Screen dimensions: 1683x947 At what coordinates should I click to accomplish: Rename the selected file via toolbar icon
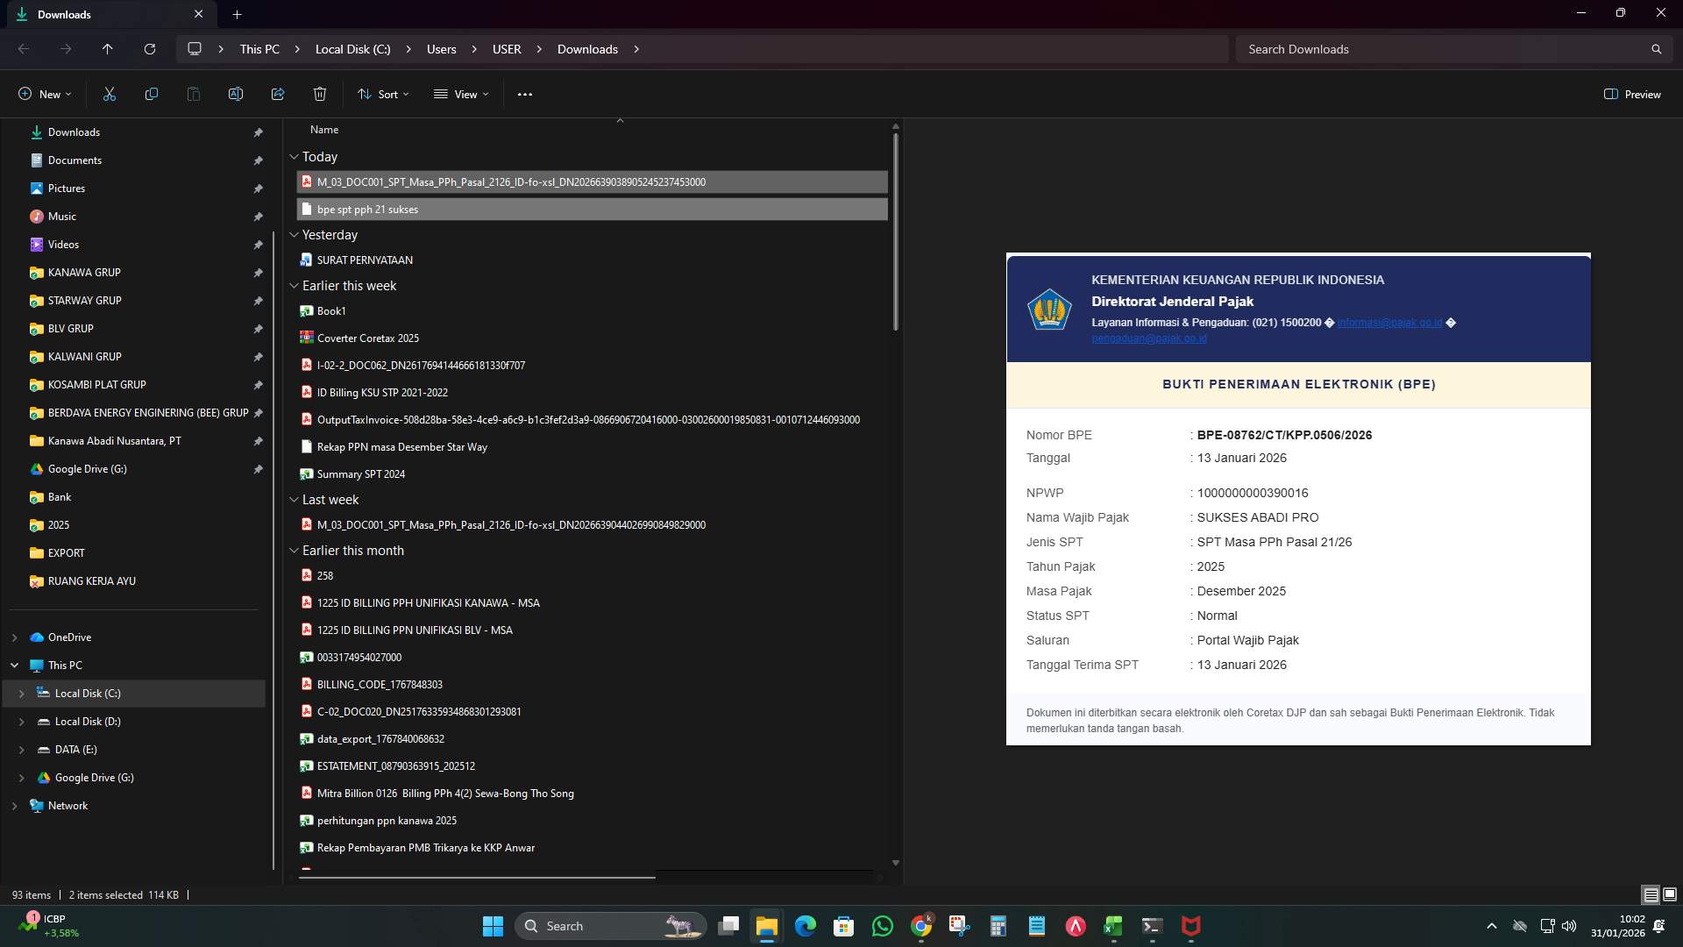click(235, 94)
